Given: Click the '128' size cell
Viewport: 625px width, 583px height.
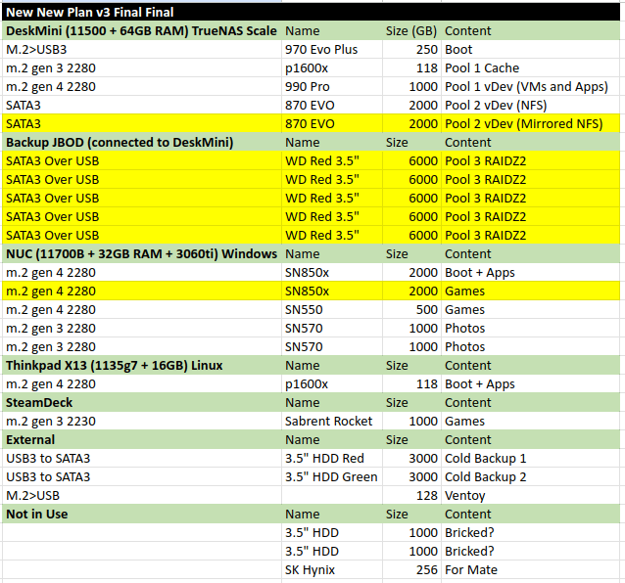Looking at the screenshot, I should point(411,495).
